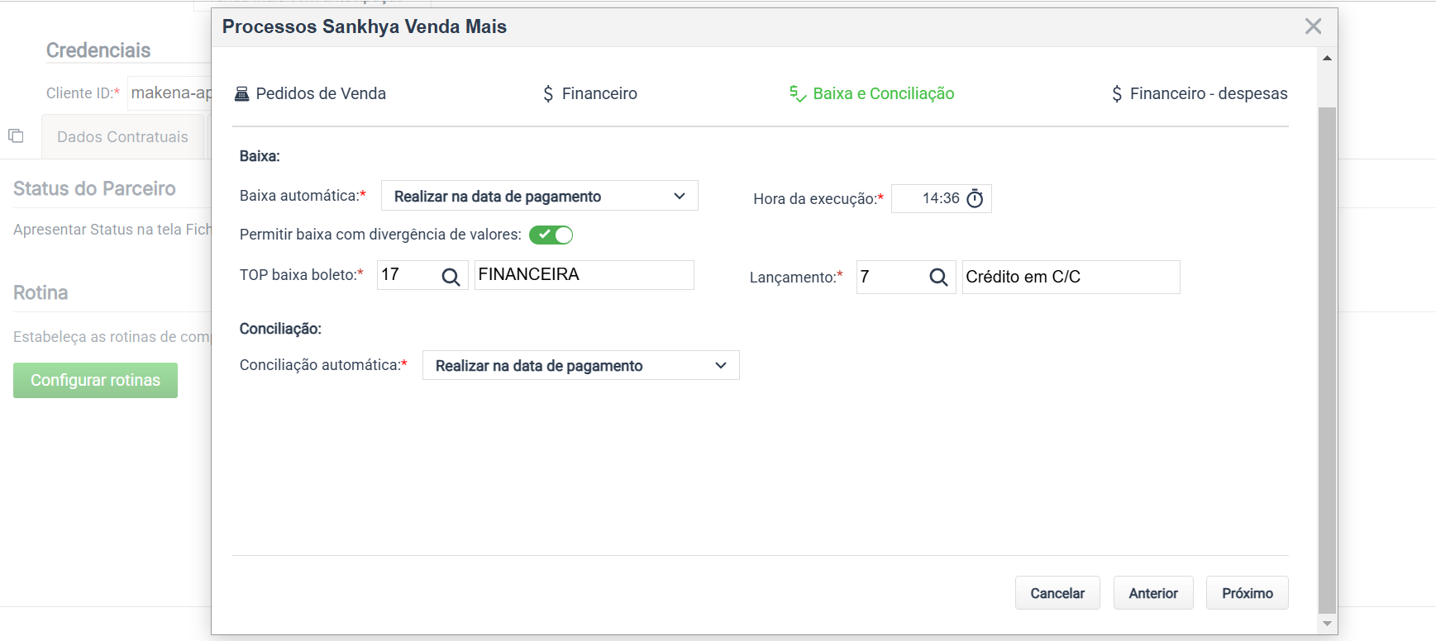Click the dialog title Processos Sankhya Venda Mais
The image size is (1436, 641).
(x=365, y=26)
